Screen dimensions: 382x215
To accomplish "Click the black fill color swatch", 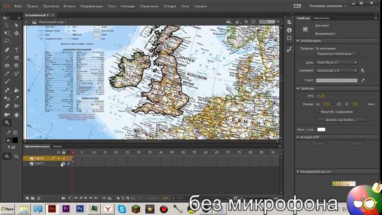I will point(15,140).
